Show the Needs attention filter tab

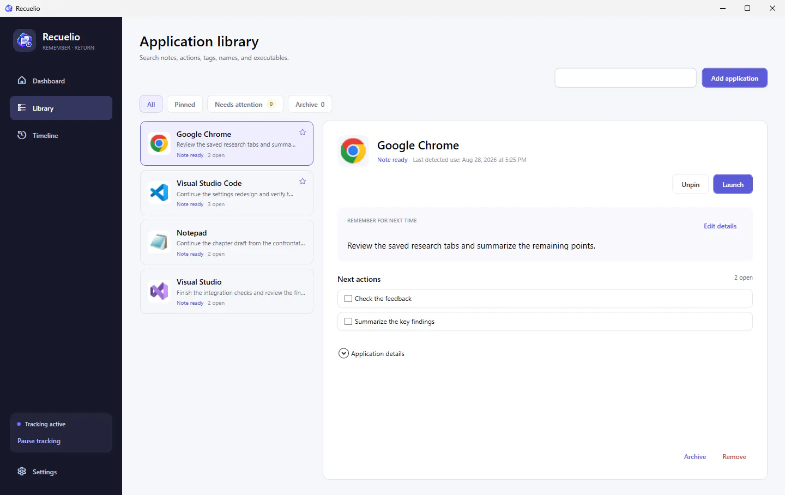245,104
